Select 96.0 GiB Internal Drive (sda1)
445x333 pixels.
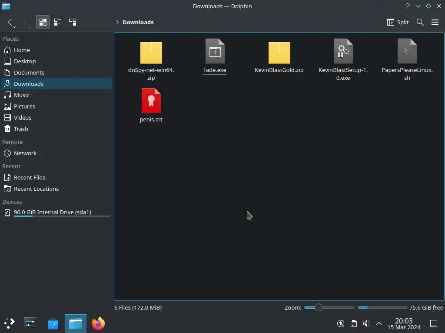tap(56, 212)
